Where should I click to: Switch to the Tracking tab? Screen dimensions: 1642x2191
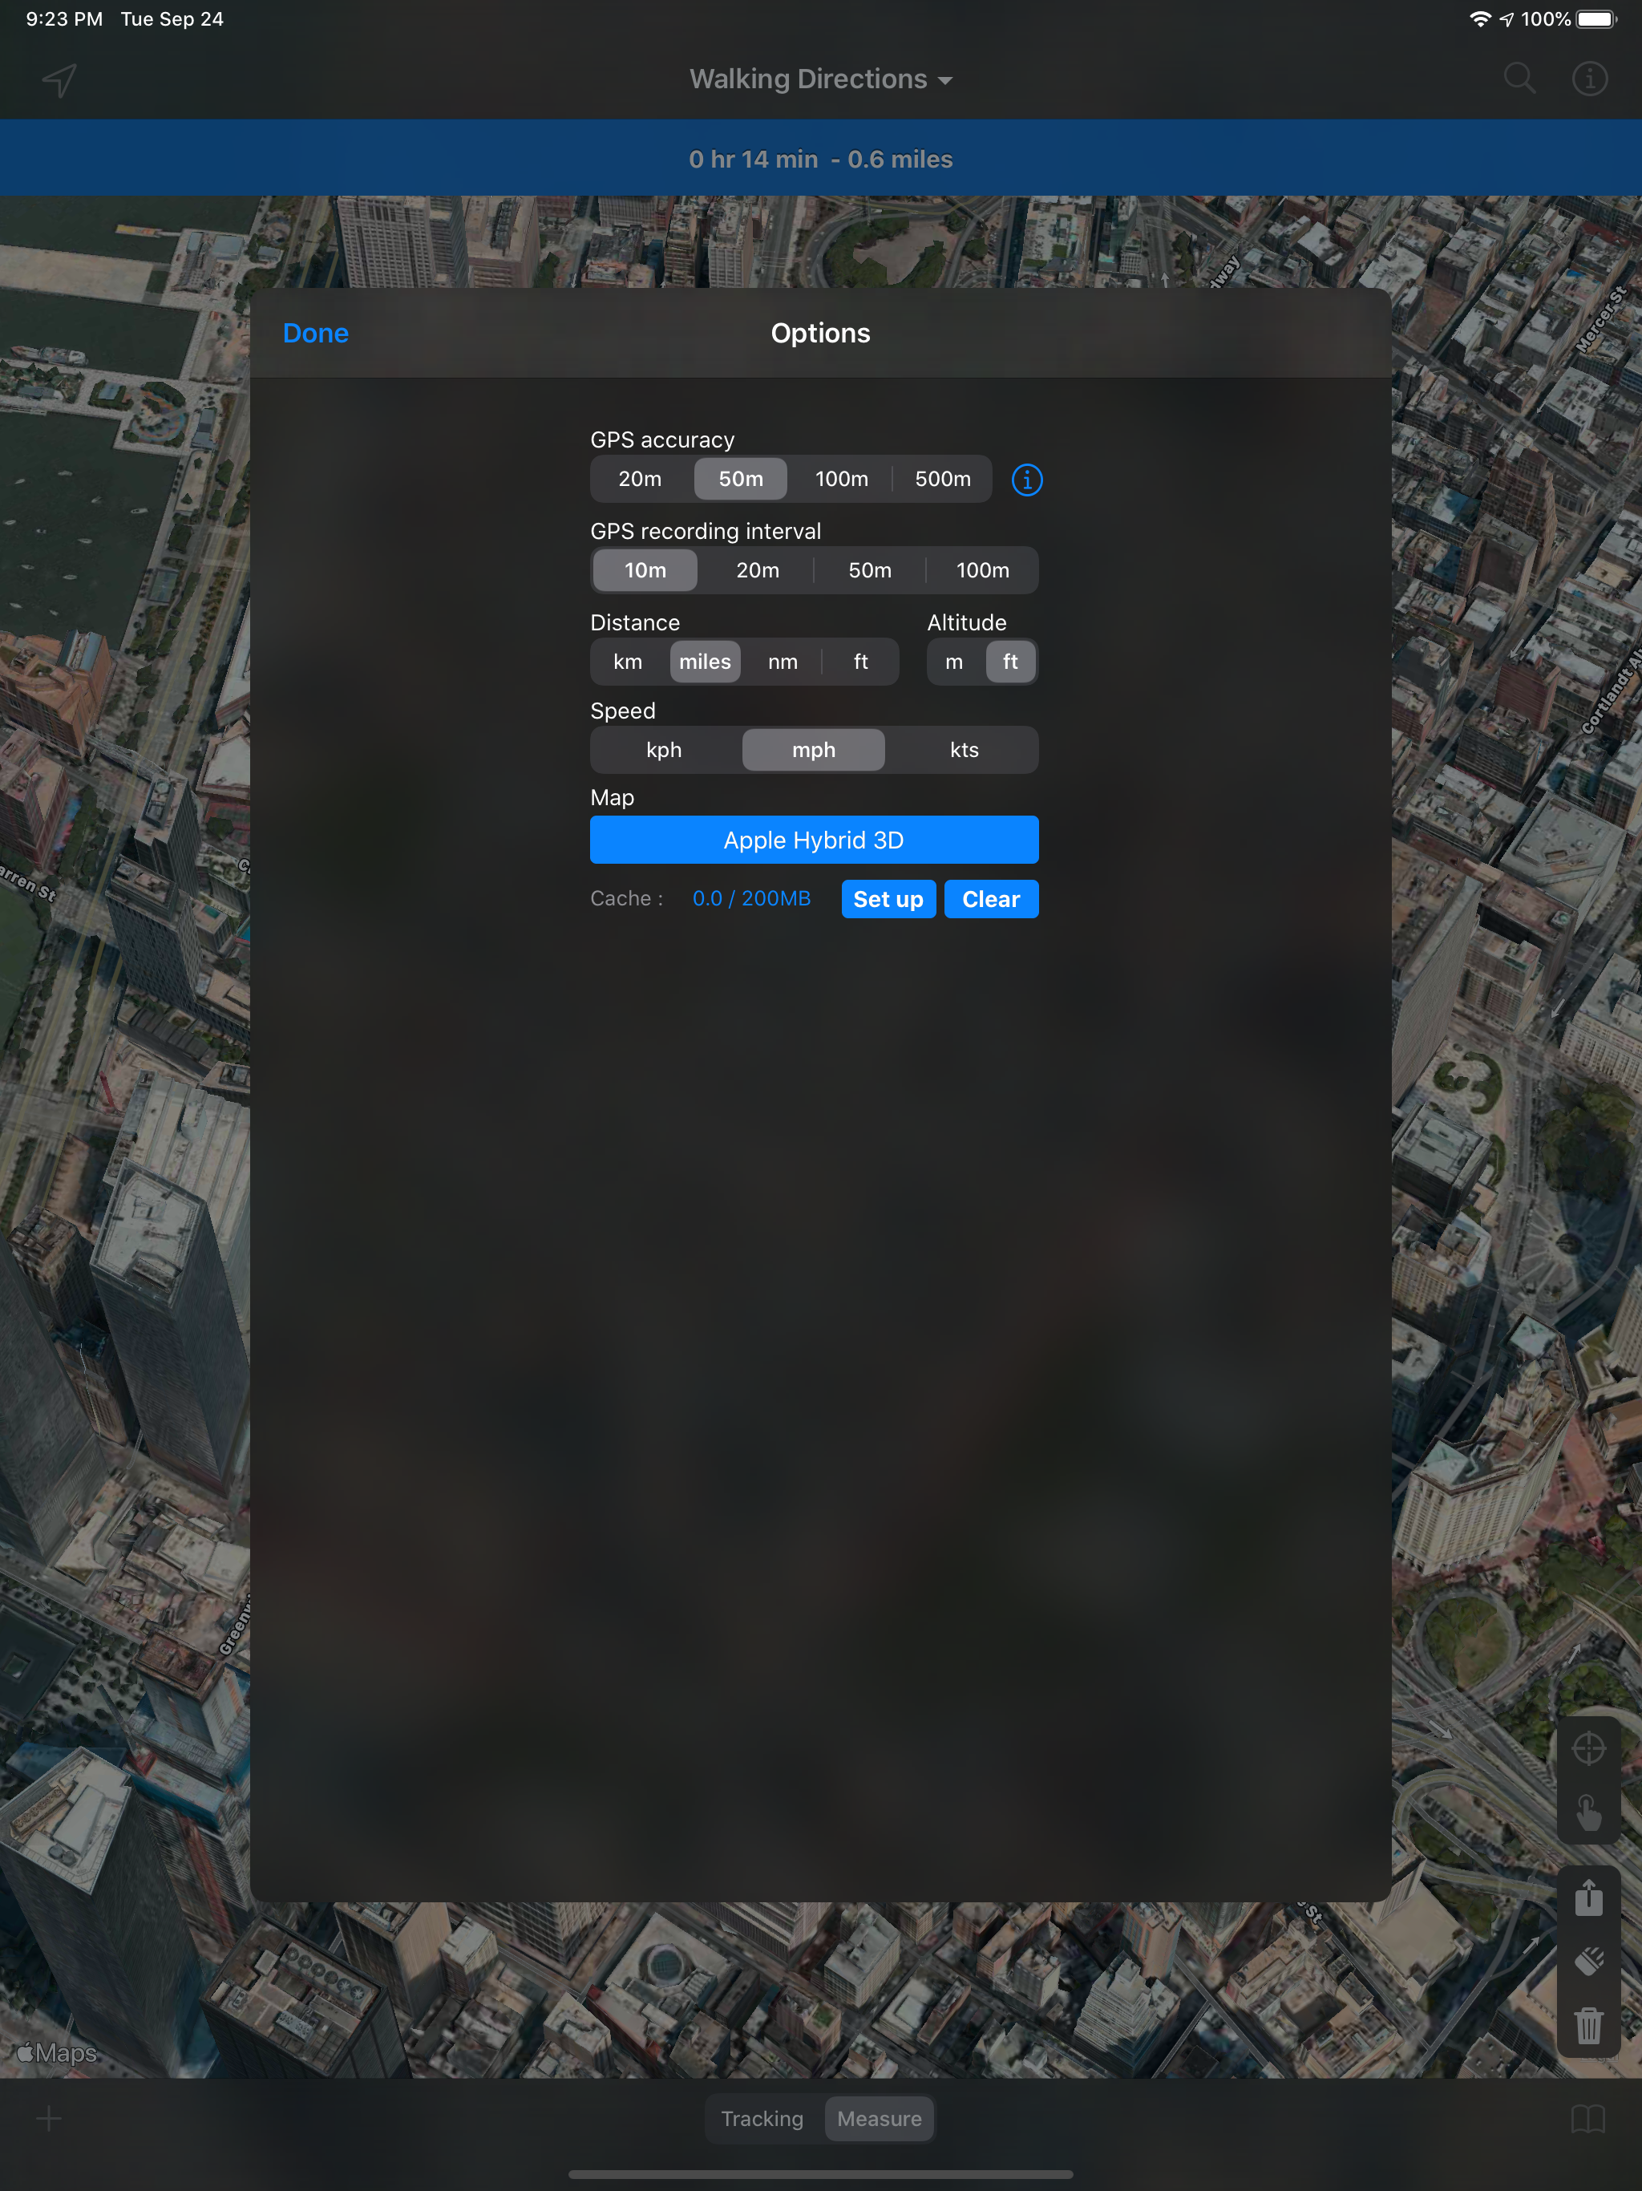click(x=762, y=2119)
